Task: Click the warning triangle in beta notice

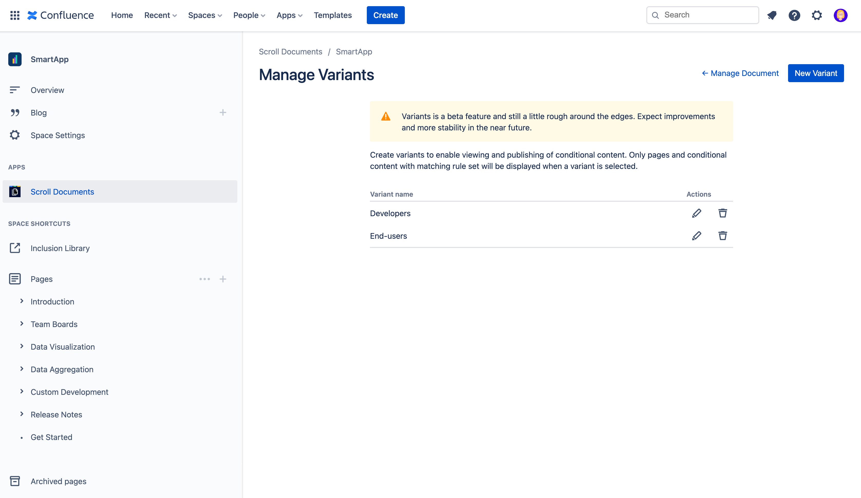Action: click(x=386, y=117)
